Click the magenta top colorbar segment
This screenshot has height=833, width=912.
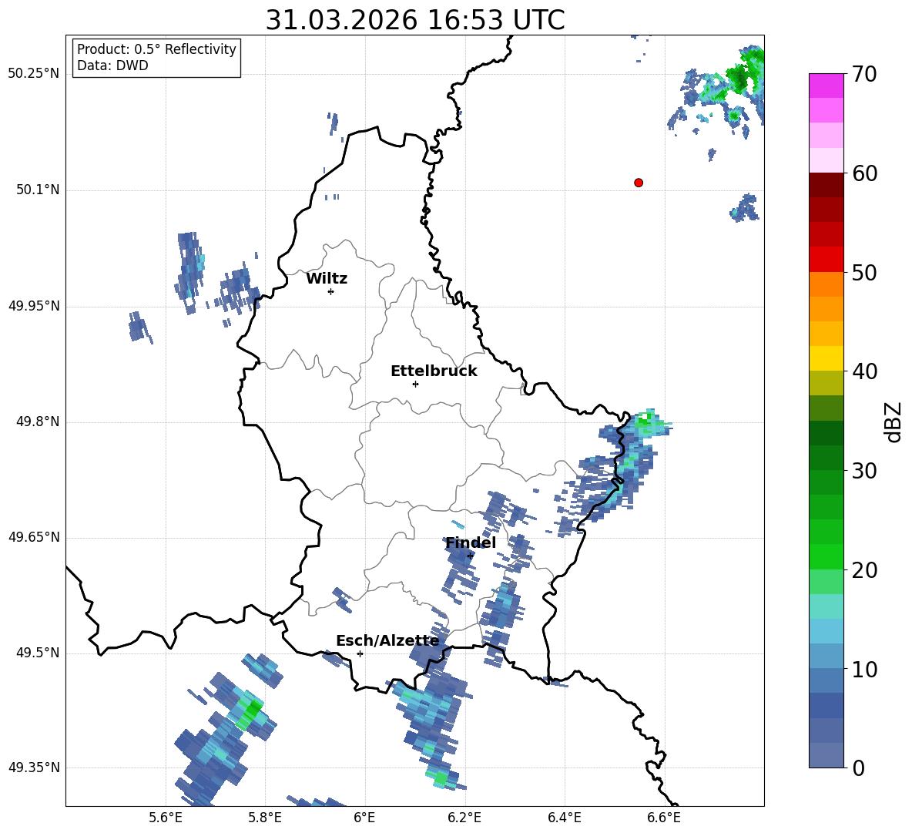tap(826, 86)
